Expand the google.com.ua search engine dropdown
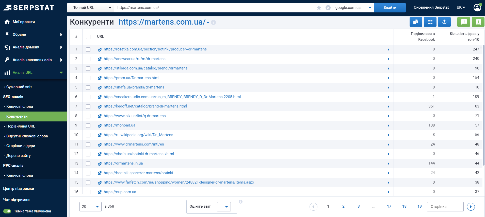The width and height of the screenshot is (485, 217). click(353, 8)
